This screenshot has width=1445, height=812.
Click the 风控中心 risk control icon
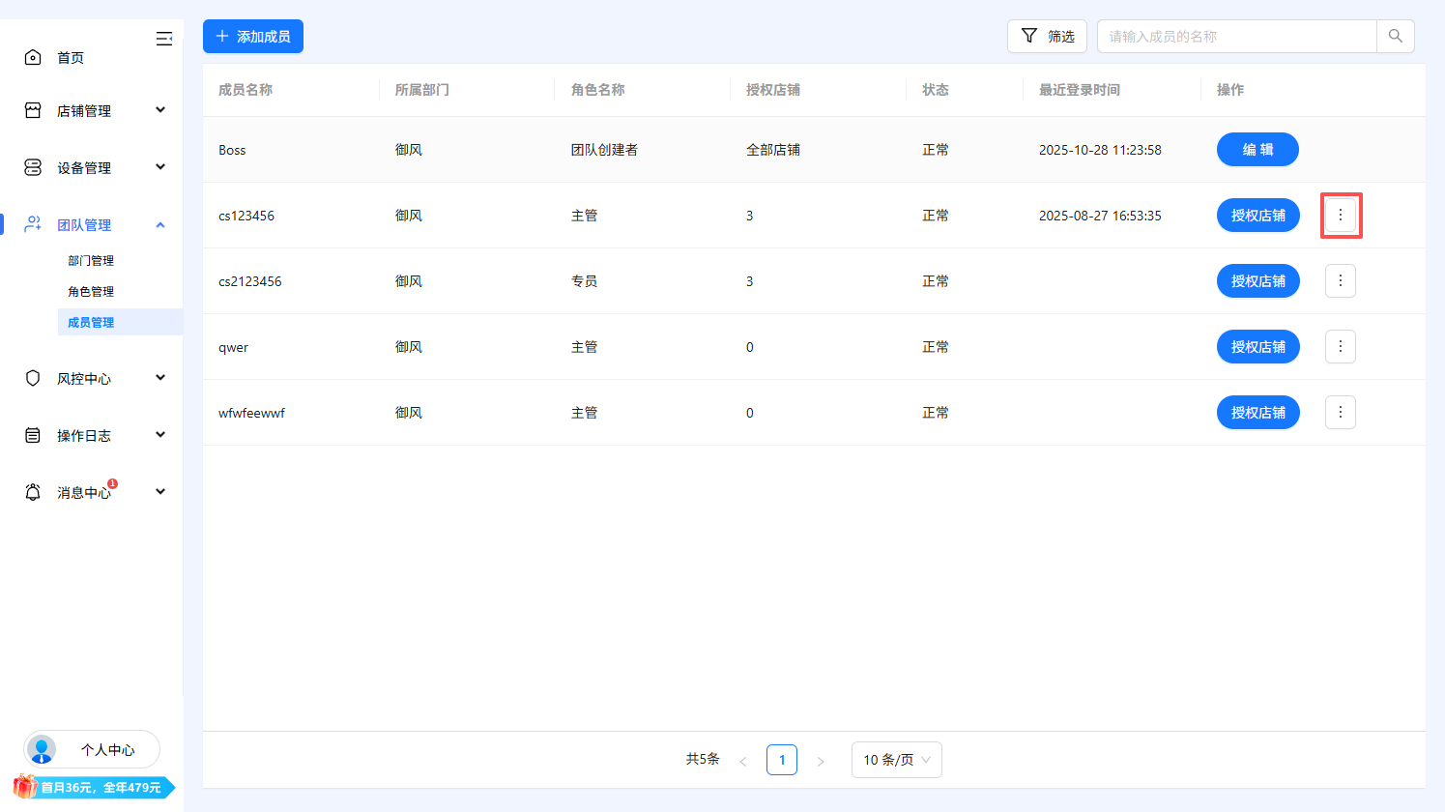32,378
